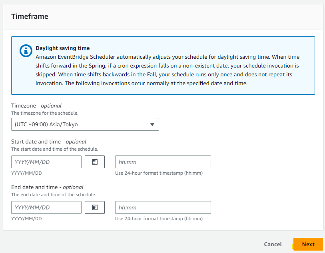Viewport: 325px width, 253px height.
Task: Click the start time hh:mm field
Action: (163, 162)
